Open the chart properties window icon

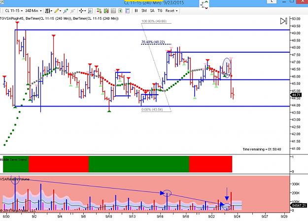click(x=128, y=11)
